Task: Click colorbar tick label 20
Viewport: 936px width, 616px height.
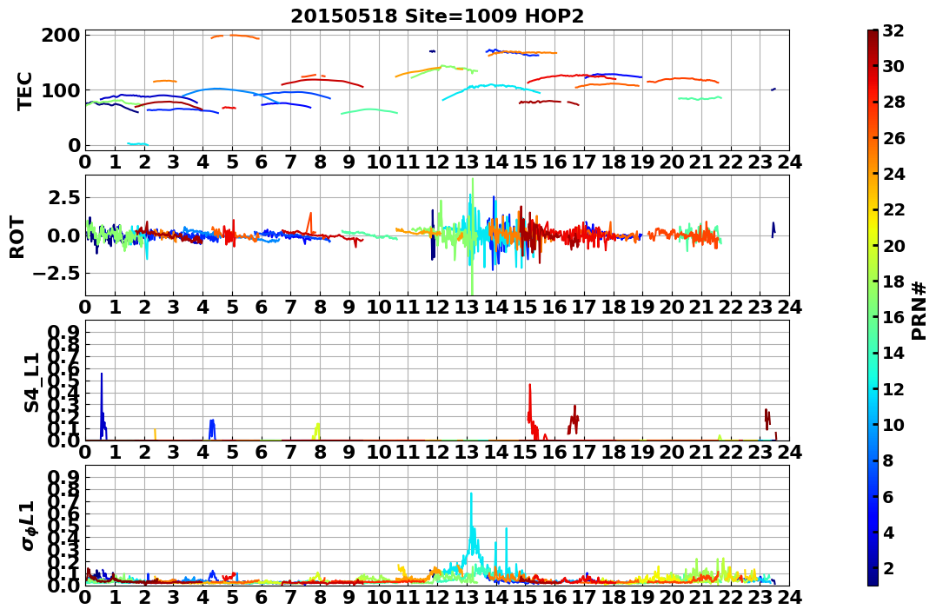Action: 893,245
